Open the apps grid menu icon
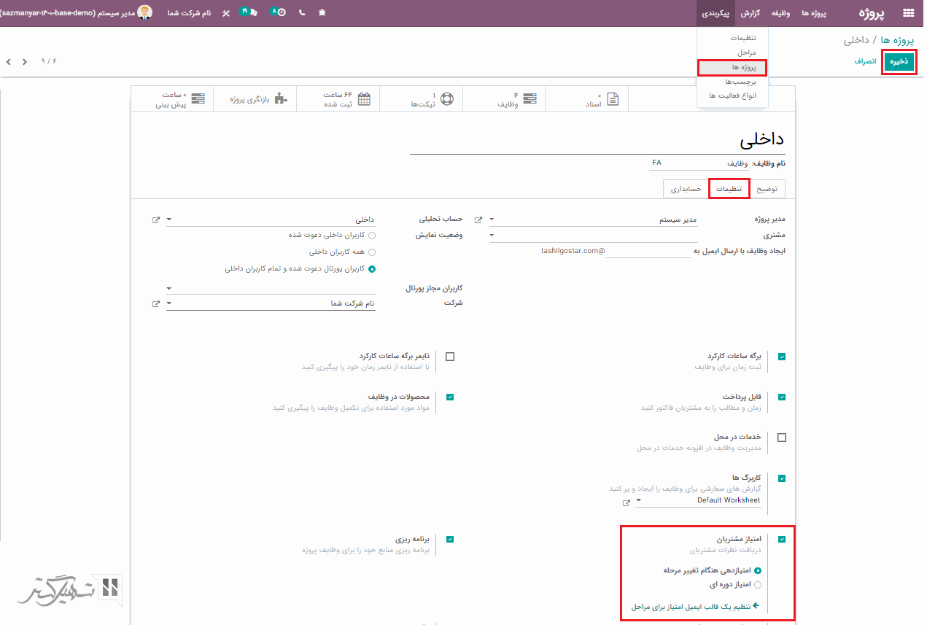 908,13
